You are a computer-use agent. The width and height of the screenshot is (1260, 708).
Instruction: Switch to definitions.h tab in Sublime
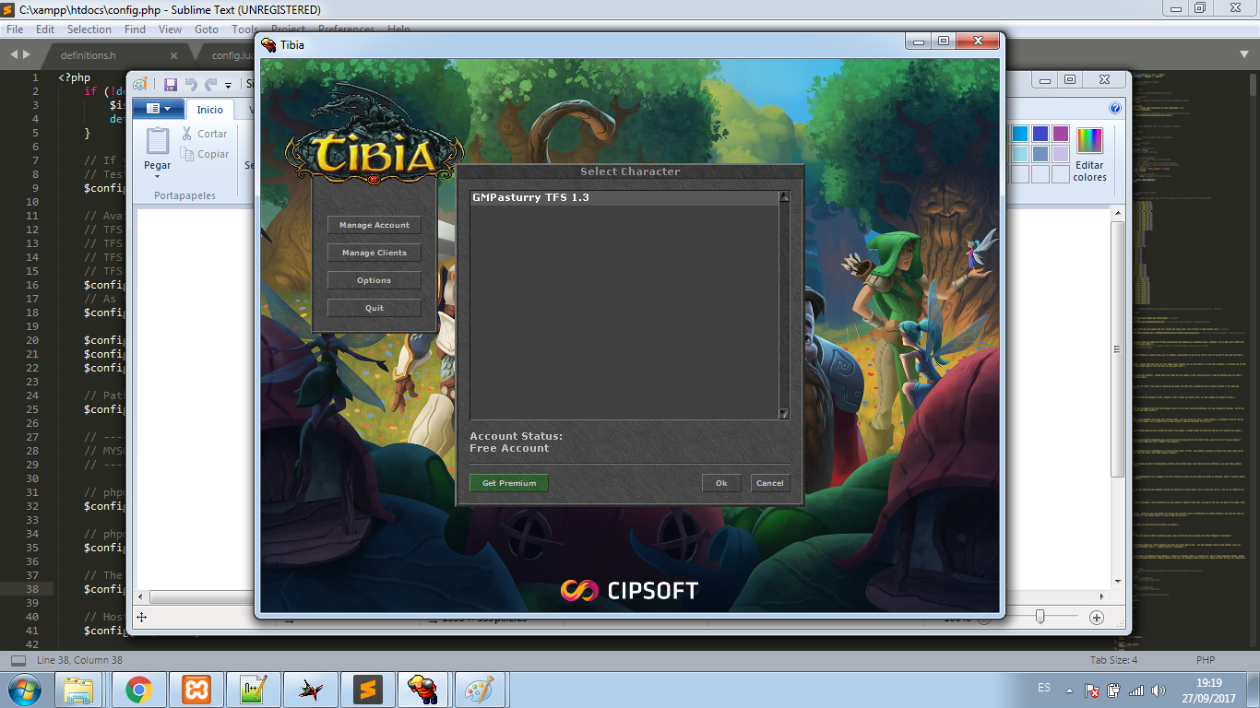tap(89, 55)
